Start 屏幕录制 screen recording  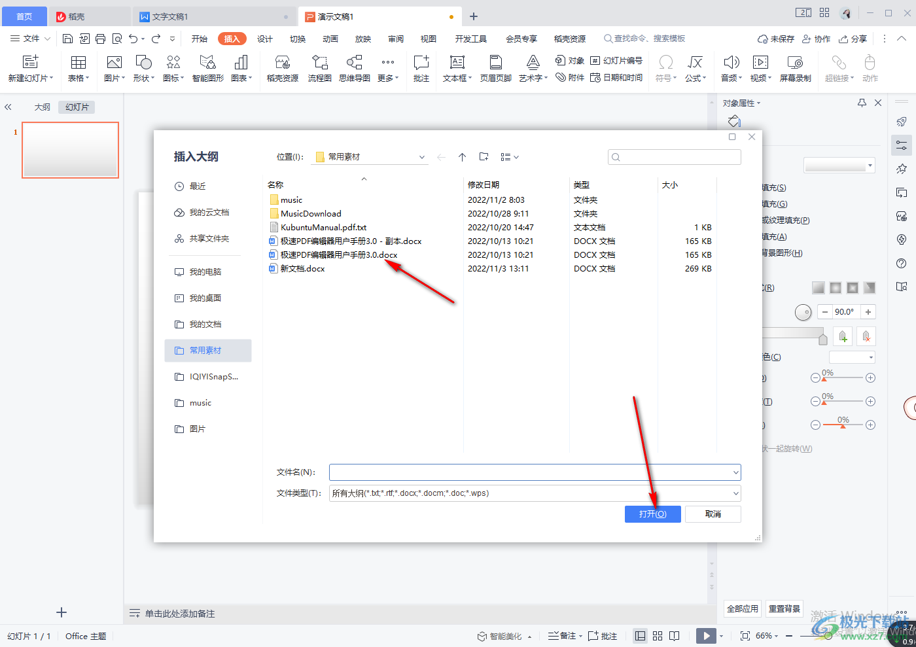(796, 69)
